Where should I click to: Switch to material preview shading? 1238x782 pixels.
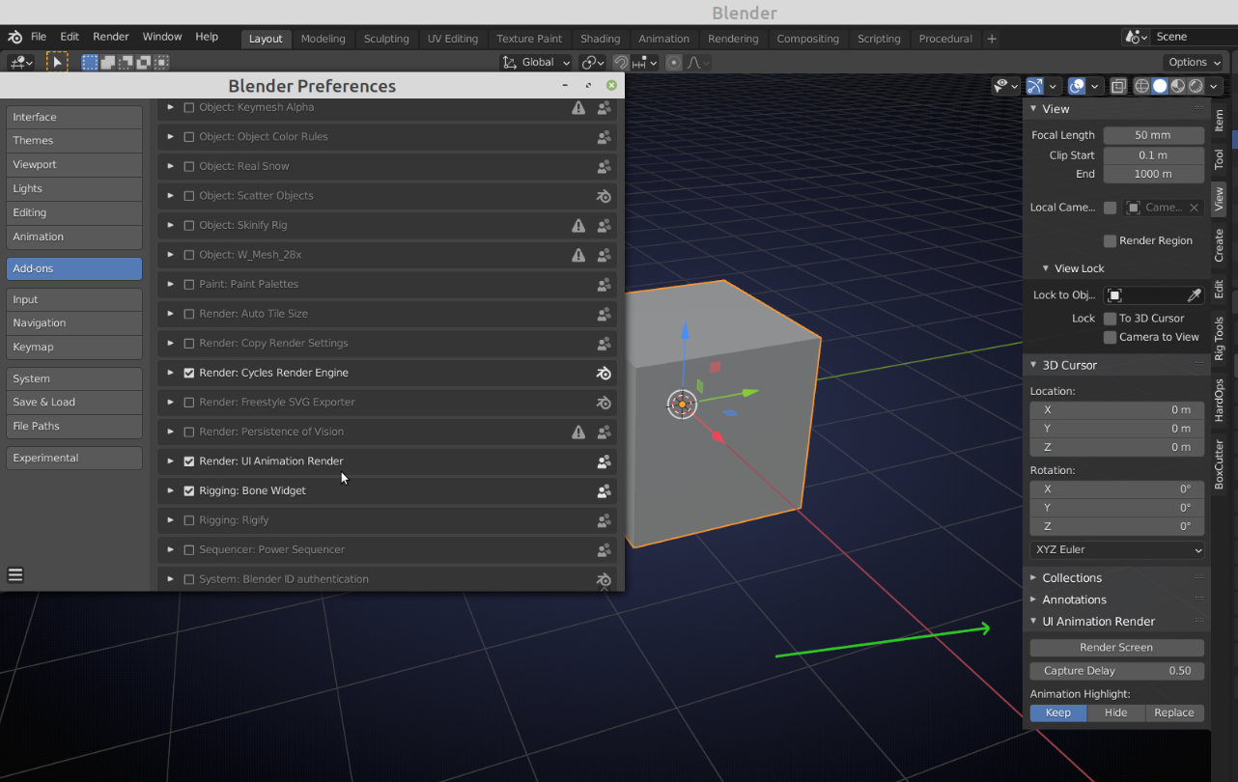pyautogui.click(x=1178, y=86)
